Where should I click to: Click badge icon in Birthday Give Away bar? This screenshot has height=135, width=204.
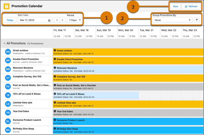click(55, 129)
